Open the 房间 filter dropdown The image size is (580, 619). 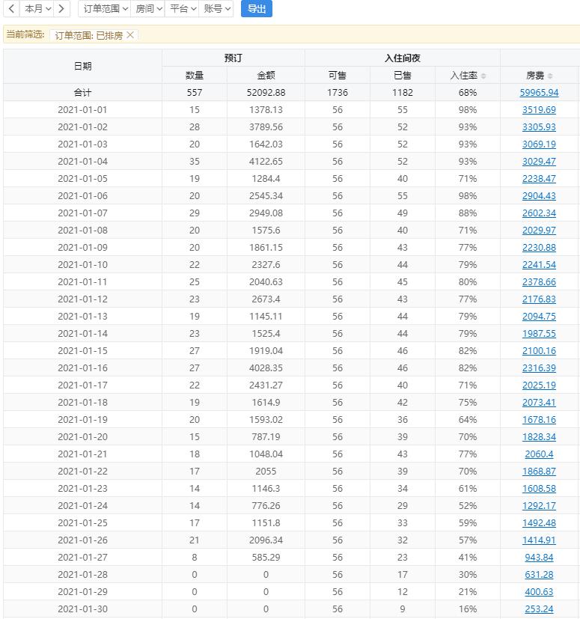pos(148,9)
